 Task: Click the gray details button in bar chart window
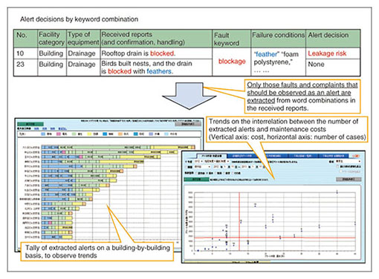[187, 124]
